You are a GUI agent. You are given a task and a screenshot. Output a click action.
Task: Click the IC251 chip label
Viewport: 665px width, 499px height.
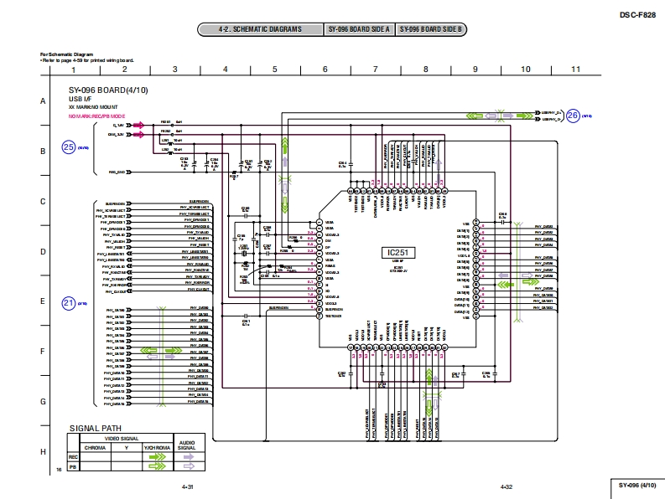pos(393,253)
